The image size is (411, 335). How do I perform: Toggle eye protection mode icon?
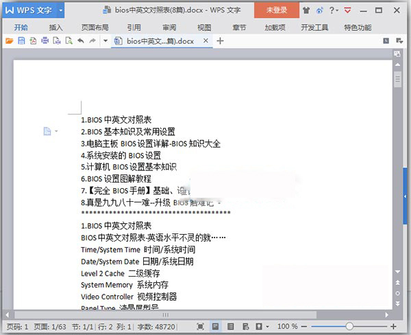coord(259,327)
